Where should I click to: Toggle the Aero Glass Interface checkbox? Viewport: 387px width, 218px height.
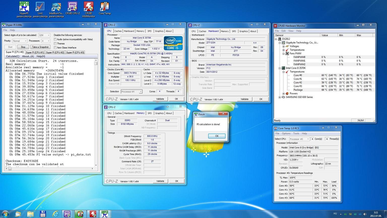(55, 47)
